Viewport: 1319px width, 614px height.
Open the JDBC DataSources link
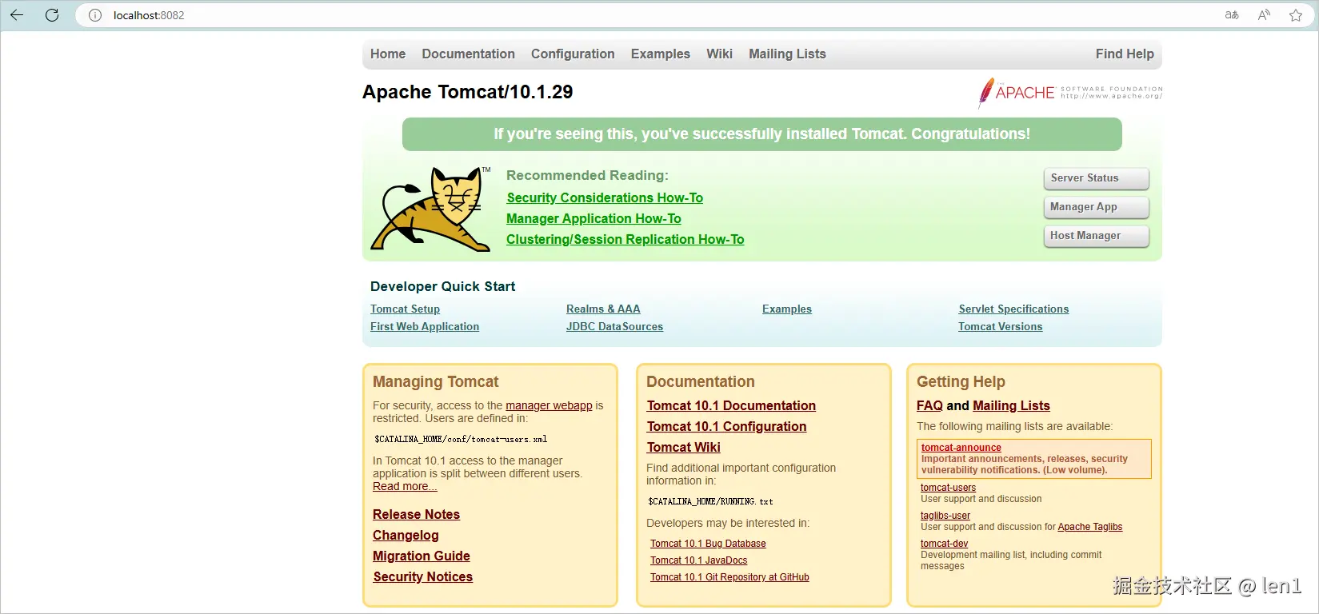[x=614, y=326]
